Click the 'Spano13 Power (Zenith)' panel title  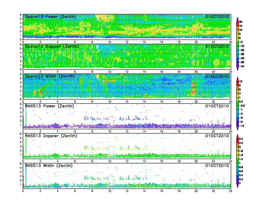(51, 17)
